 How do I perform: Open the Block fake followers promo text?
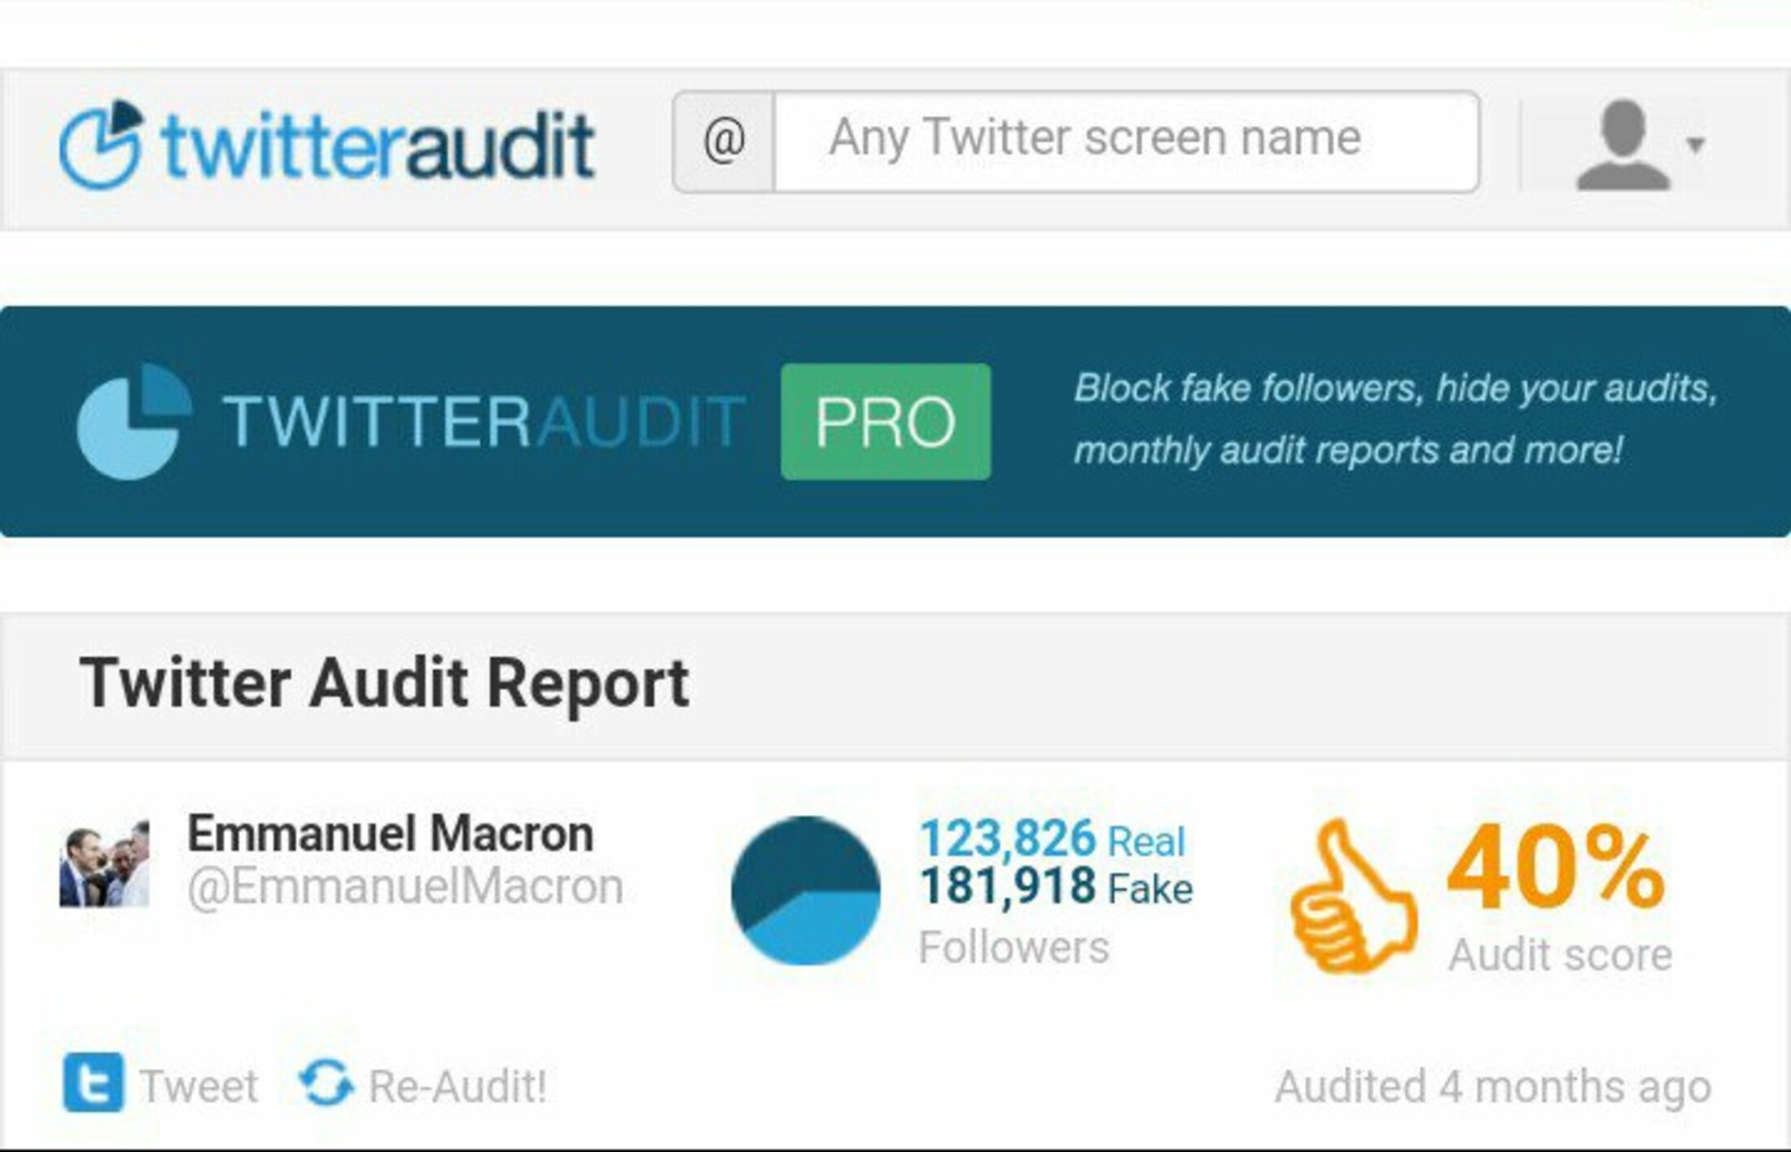(1394, 419)
